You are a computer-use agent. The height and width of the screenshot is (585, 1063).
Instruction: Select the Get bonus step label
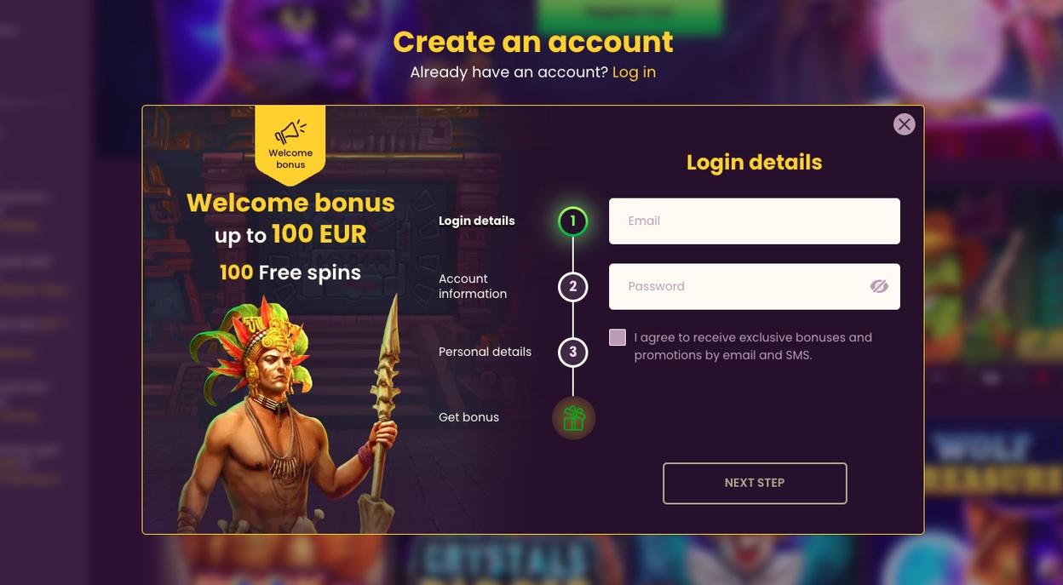tap(468, 418)
